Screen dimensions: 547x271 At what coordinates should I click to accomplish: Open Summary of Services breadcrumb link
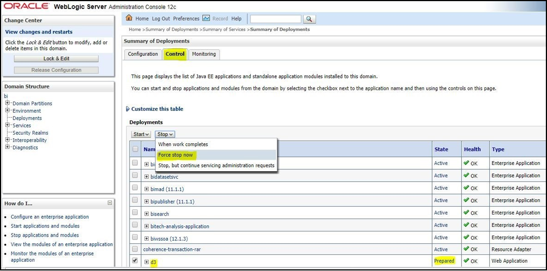click(x=224, y=29)
